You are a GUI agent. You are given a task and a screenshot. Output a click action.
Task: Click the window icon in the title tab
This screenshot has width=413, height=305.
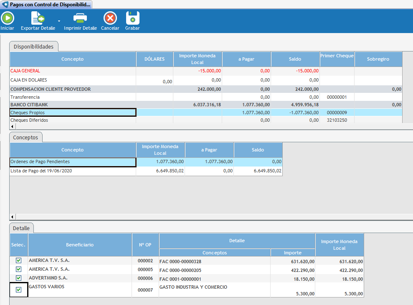click(5, 4)
